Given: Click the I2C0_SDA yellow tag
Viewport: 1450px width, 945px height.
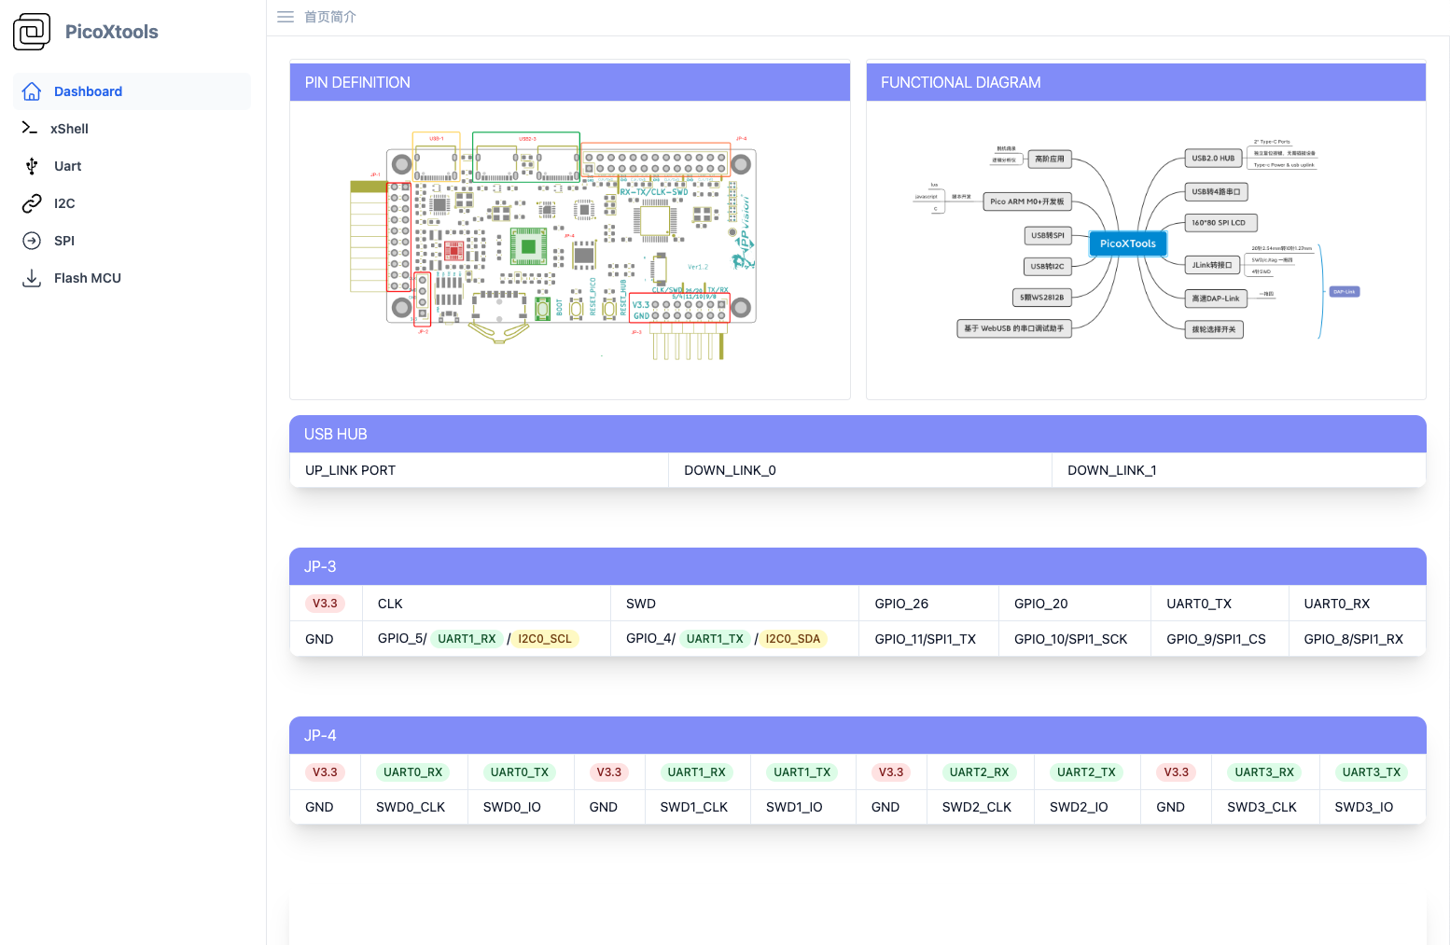Looking at the screenshot, I should (x=793, y=639).
